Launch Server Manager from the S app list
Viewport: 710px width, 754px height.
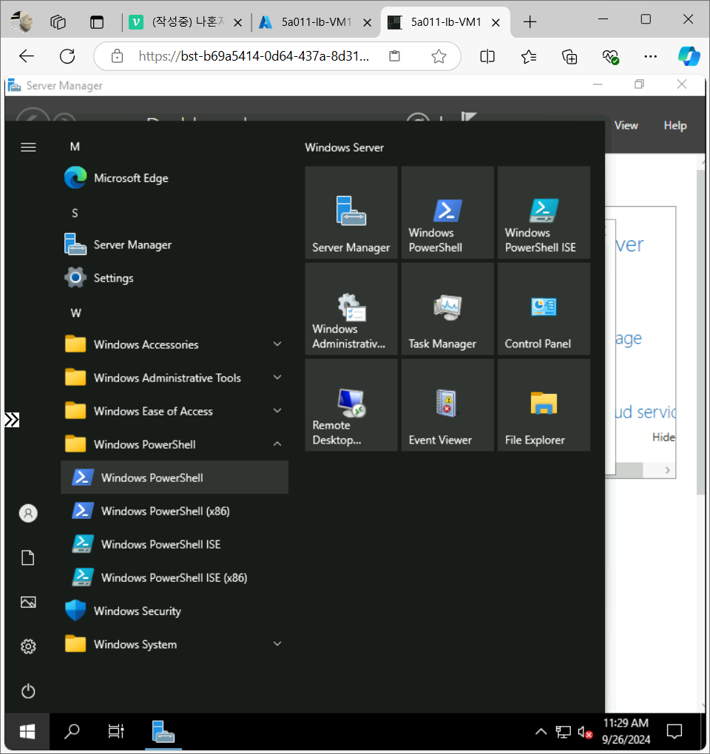pos(174,245)
